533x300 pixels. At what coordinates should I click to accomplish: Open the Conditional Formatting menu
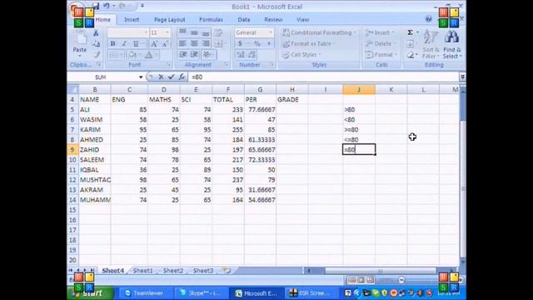tap(319, 32)
